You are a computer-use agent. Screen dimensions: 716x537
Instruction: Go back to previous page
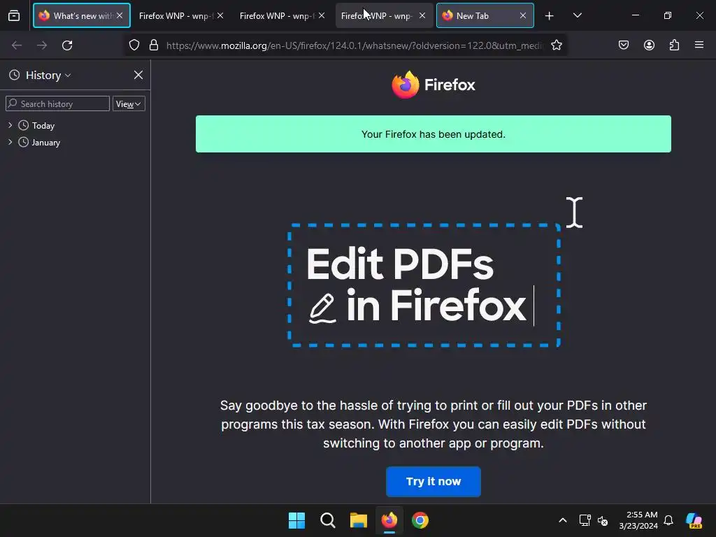click(x=17, y=45)
